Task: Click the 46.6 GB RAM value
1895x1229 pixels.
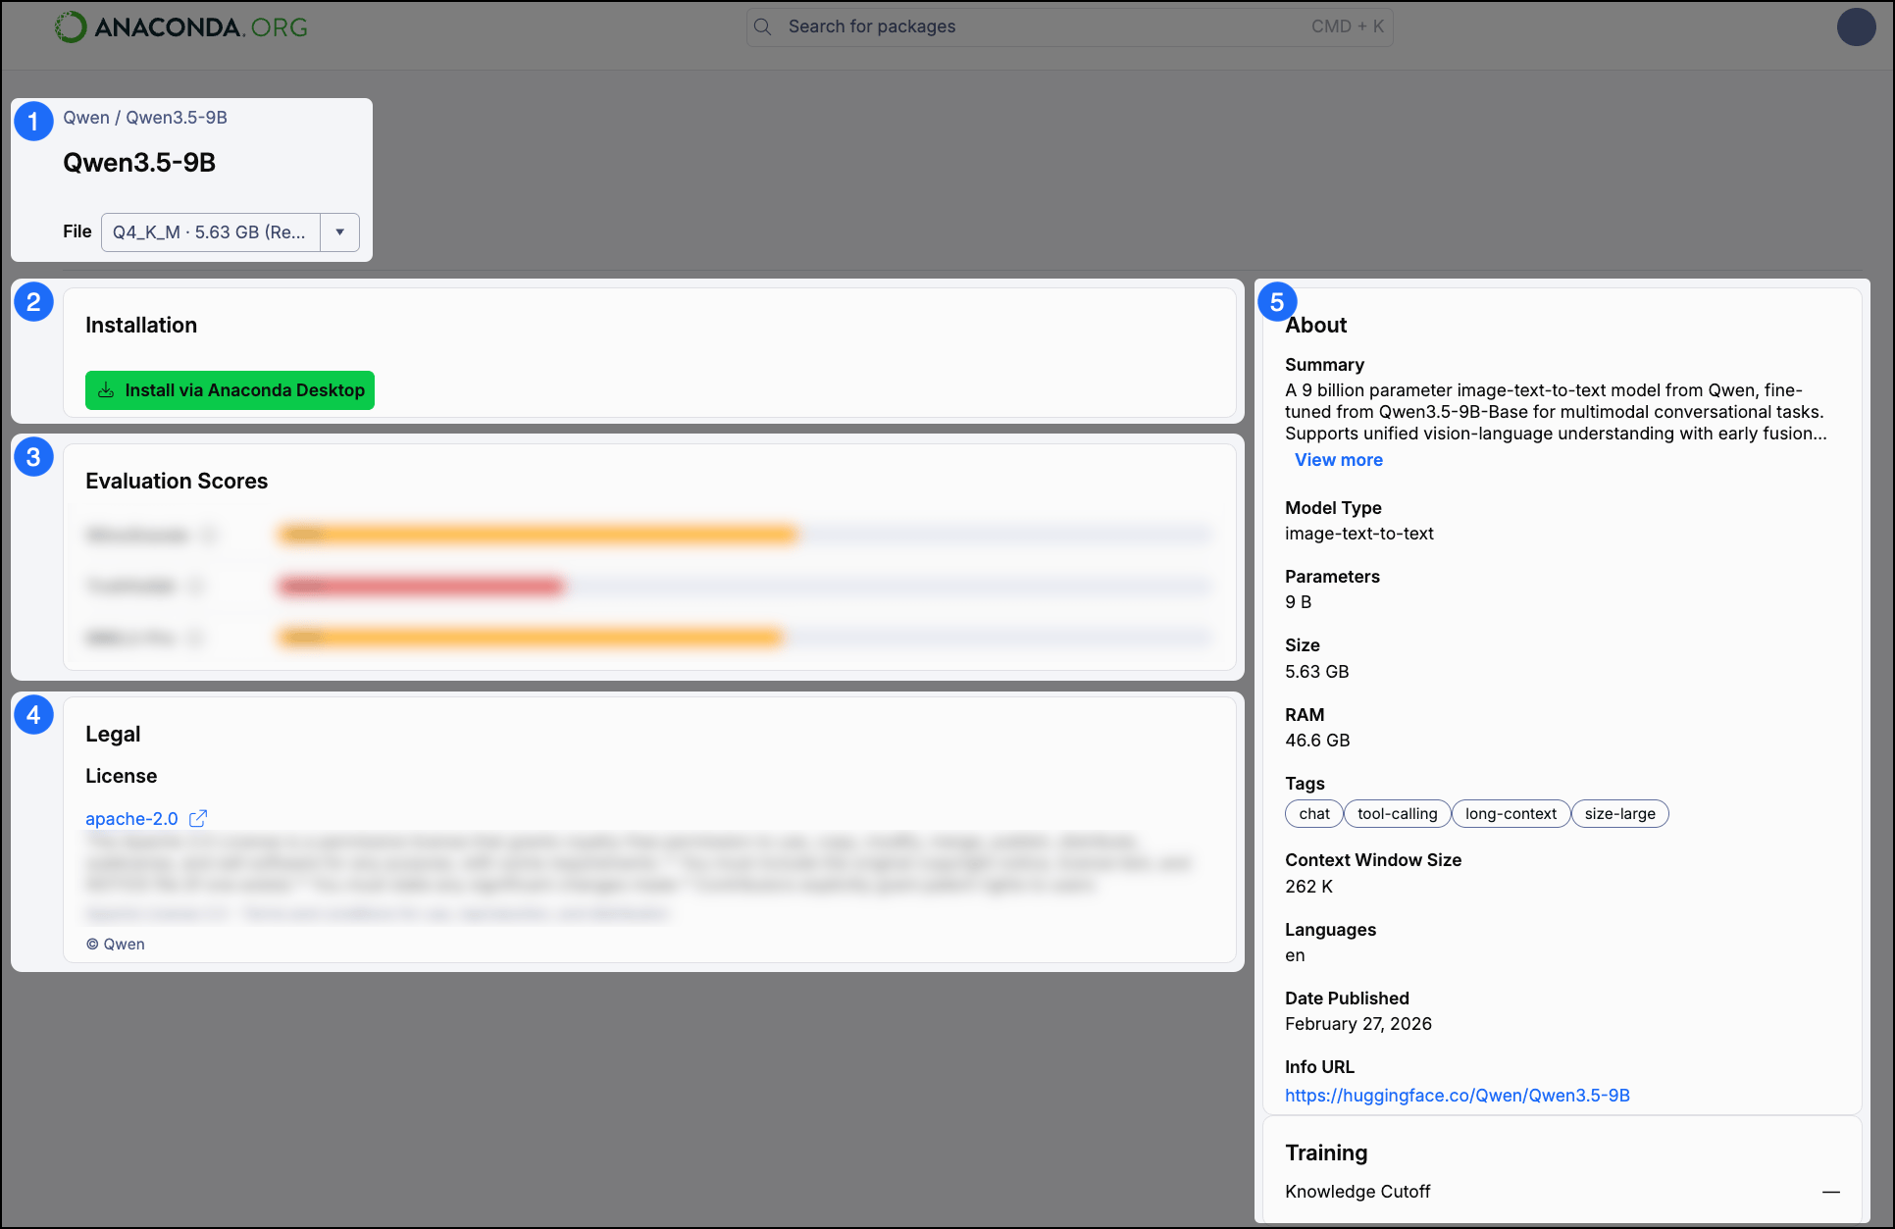Action: pyautogui.click(x=1317, y=741)
